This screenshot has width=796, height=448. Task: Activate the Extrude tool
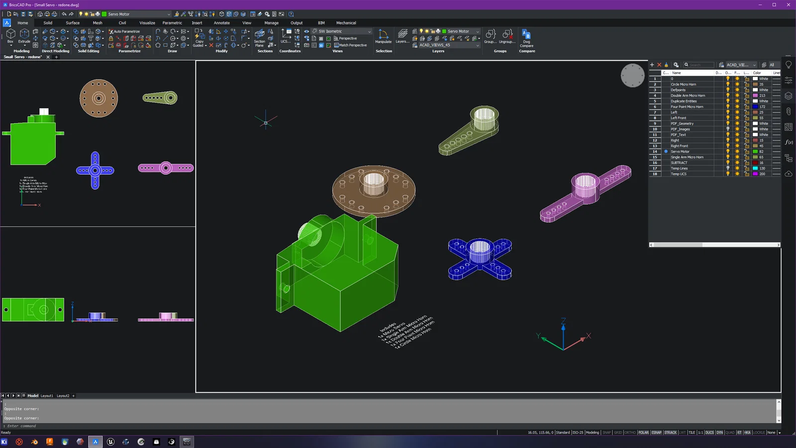click(x=24, y=36)
